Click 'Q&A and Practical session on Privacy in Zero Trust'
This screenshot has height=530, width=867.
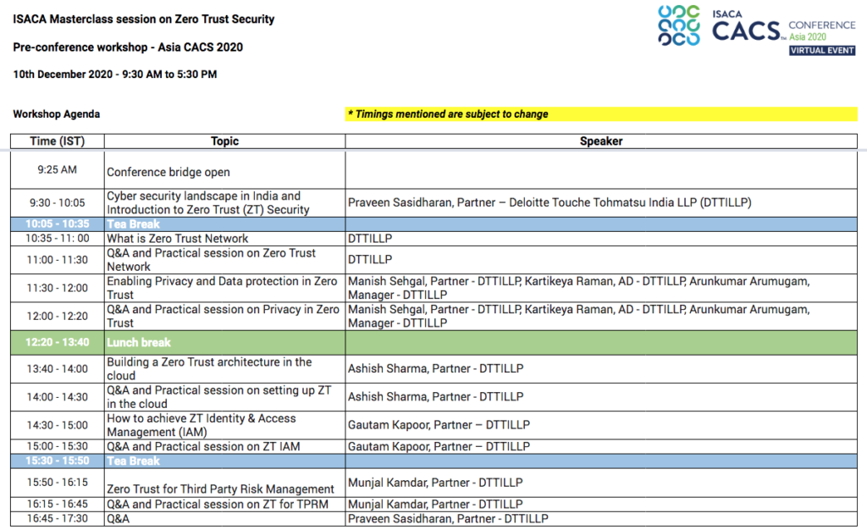click(x=224, y=316)
